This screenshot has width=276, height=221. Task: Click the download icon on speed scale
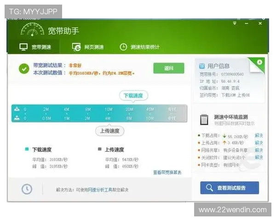(17, 109)
